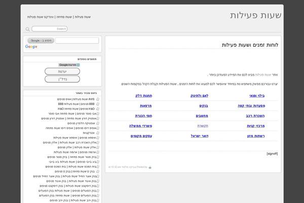Open the post heading לוחות זמנים ושעות פעילות
This screenshot has width=304, height=203.
(x=250, y=45)
